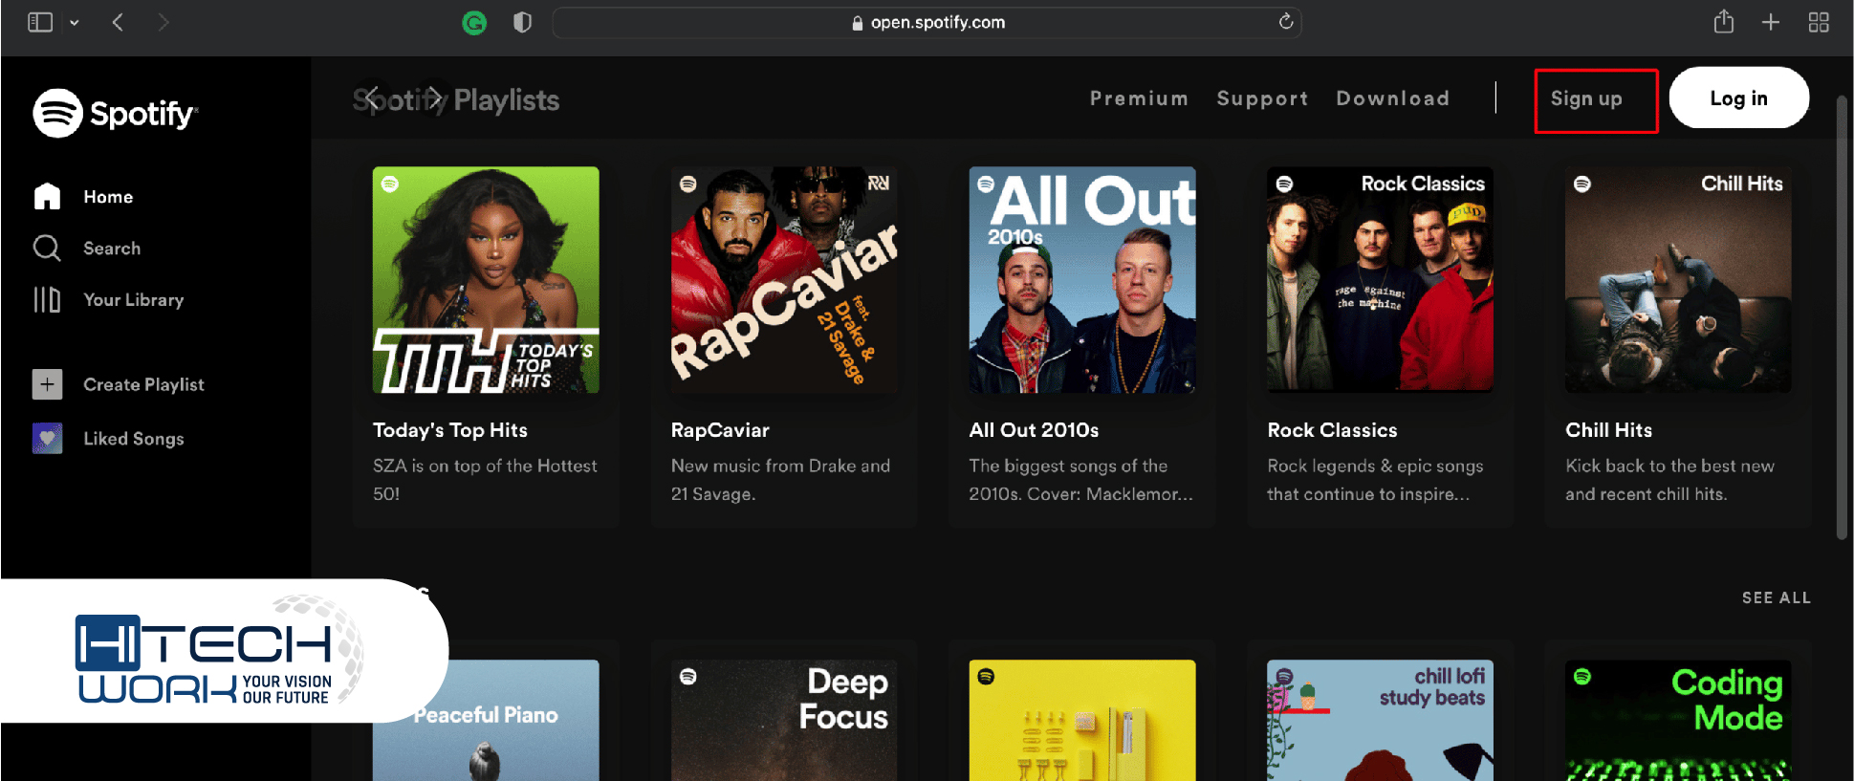Click the Spotify logo in the sidebar
1854x781 pixels.
click(x=115, y=114)
